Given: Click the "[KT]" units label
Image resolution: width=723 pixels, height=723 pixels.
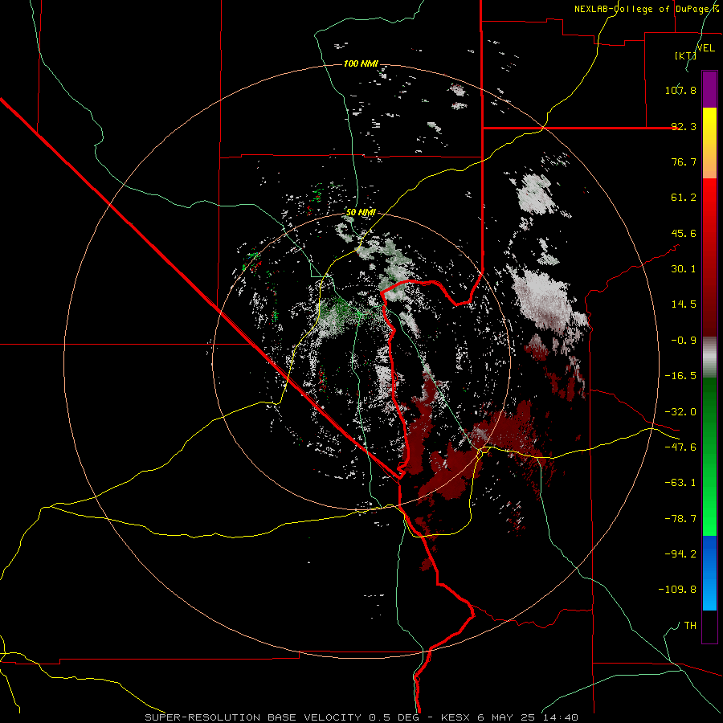Looking at the screenshot, I should (x=686, y=55).
